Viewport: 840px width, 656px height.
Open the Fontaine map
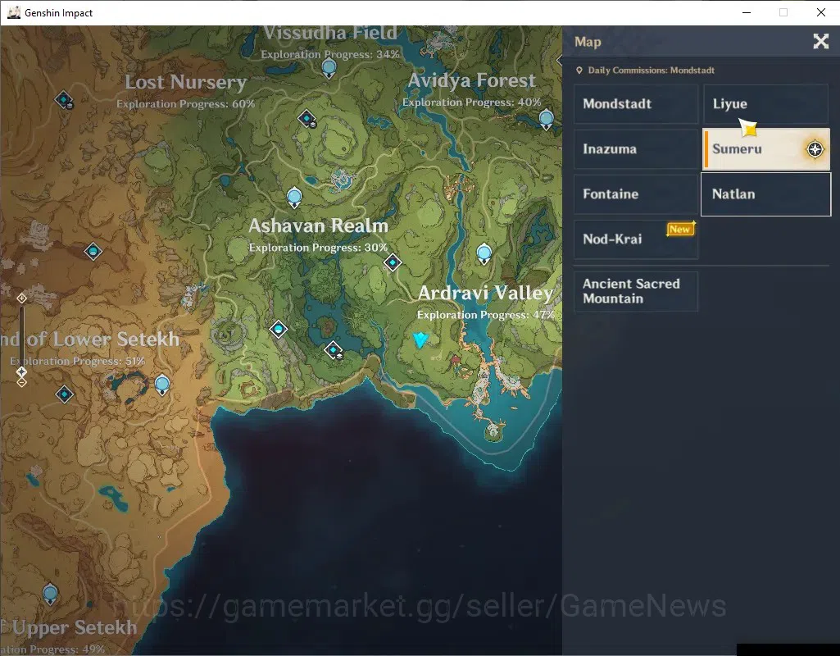click(636, 194)
